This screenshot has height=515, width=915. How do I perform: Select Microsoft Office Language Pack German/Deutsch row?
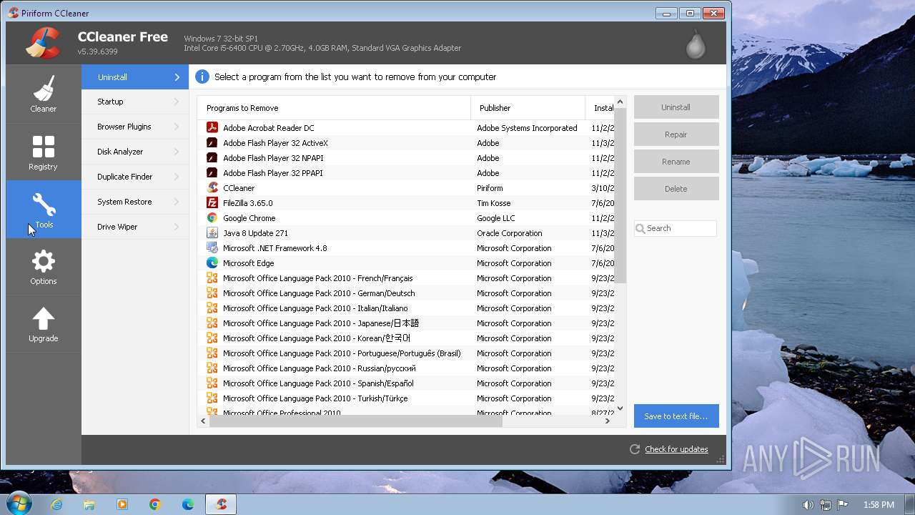pyautogui.click(x=405, y=293)
